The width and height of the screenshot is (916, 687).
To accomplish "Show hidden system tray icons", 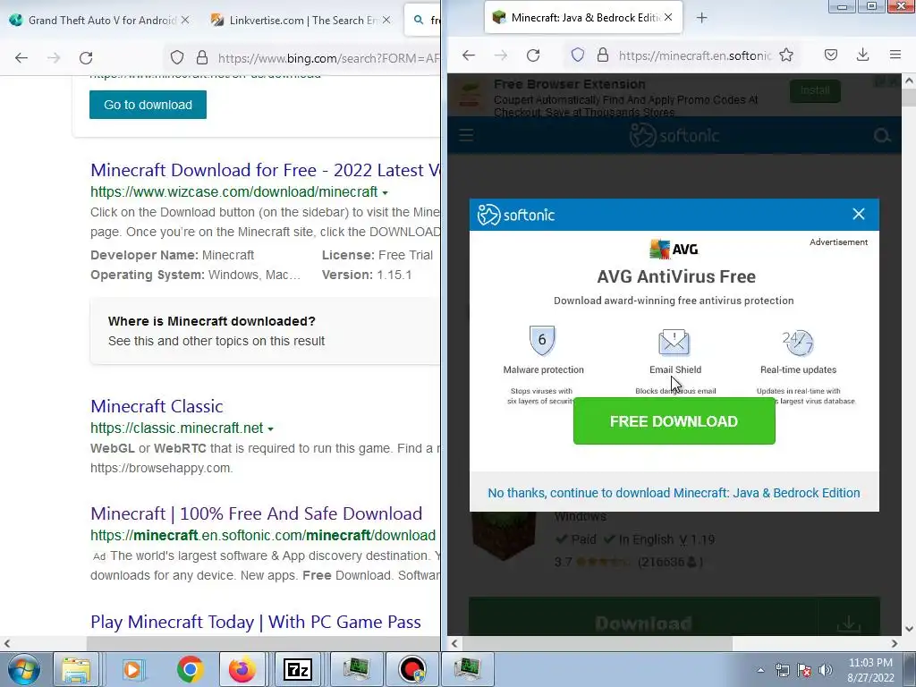I will (x=760, y=670).
